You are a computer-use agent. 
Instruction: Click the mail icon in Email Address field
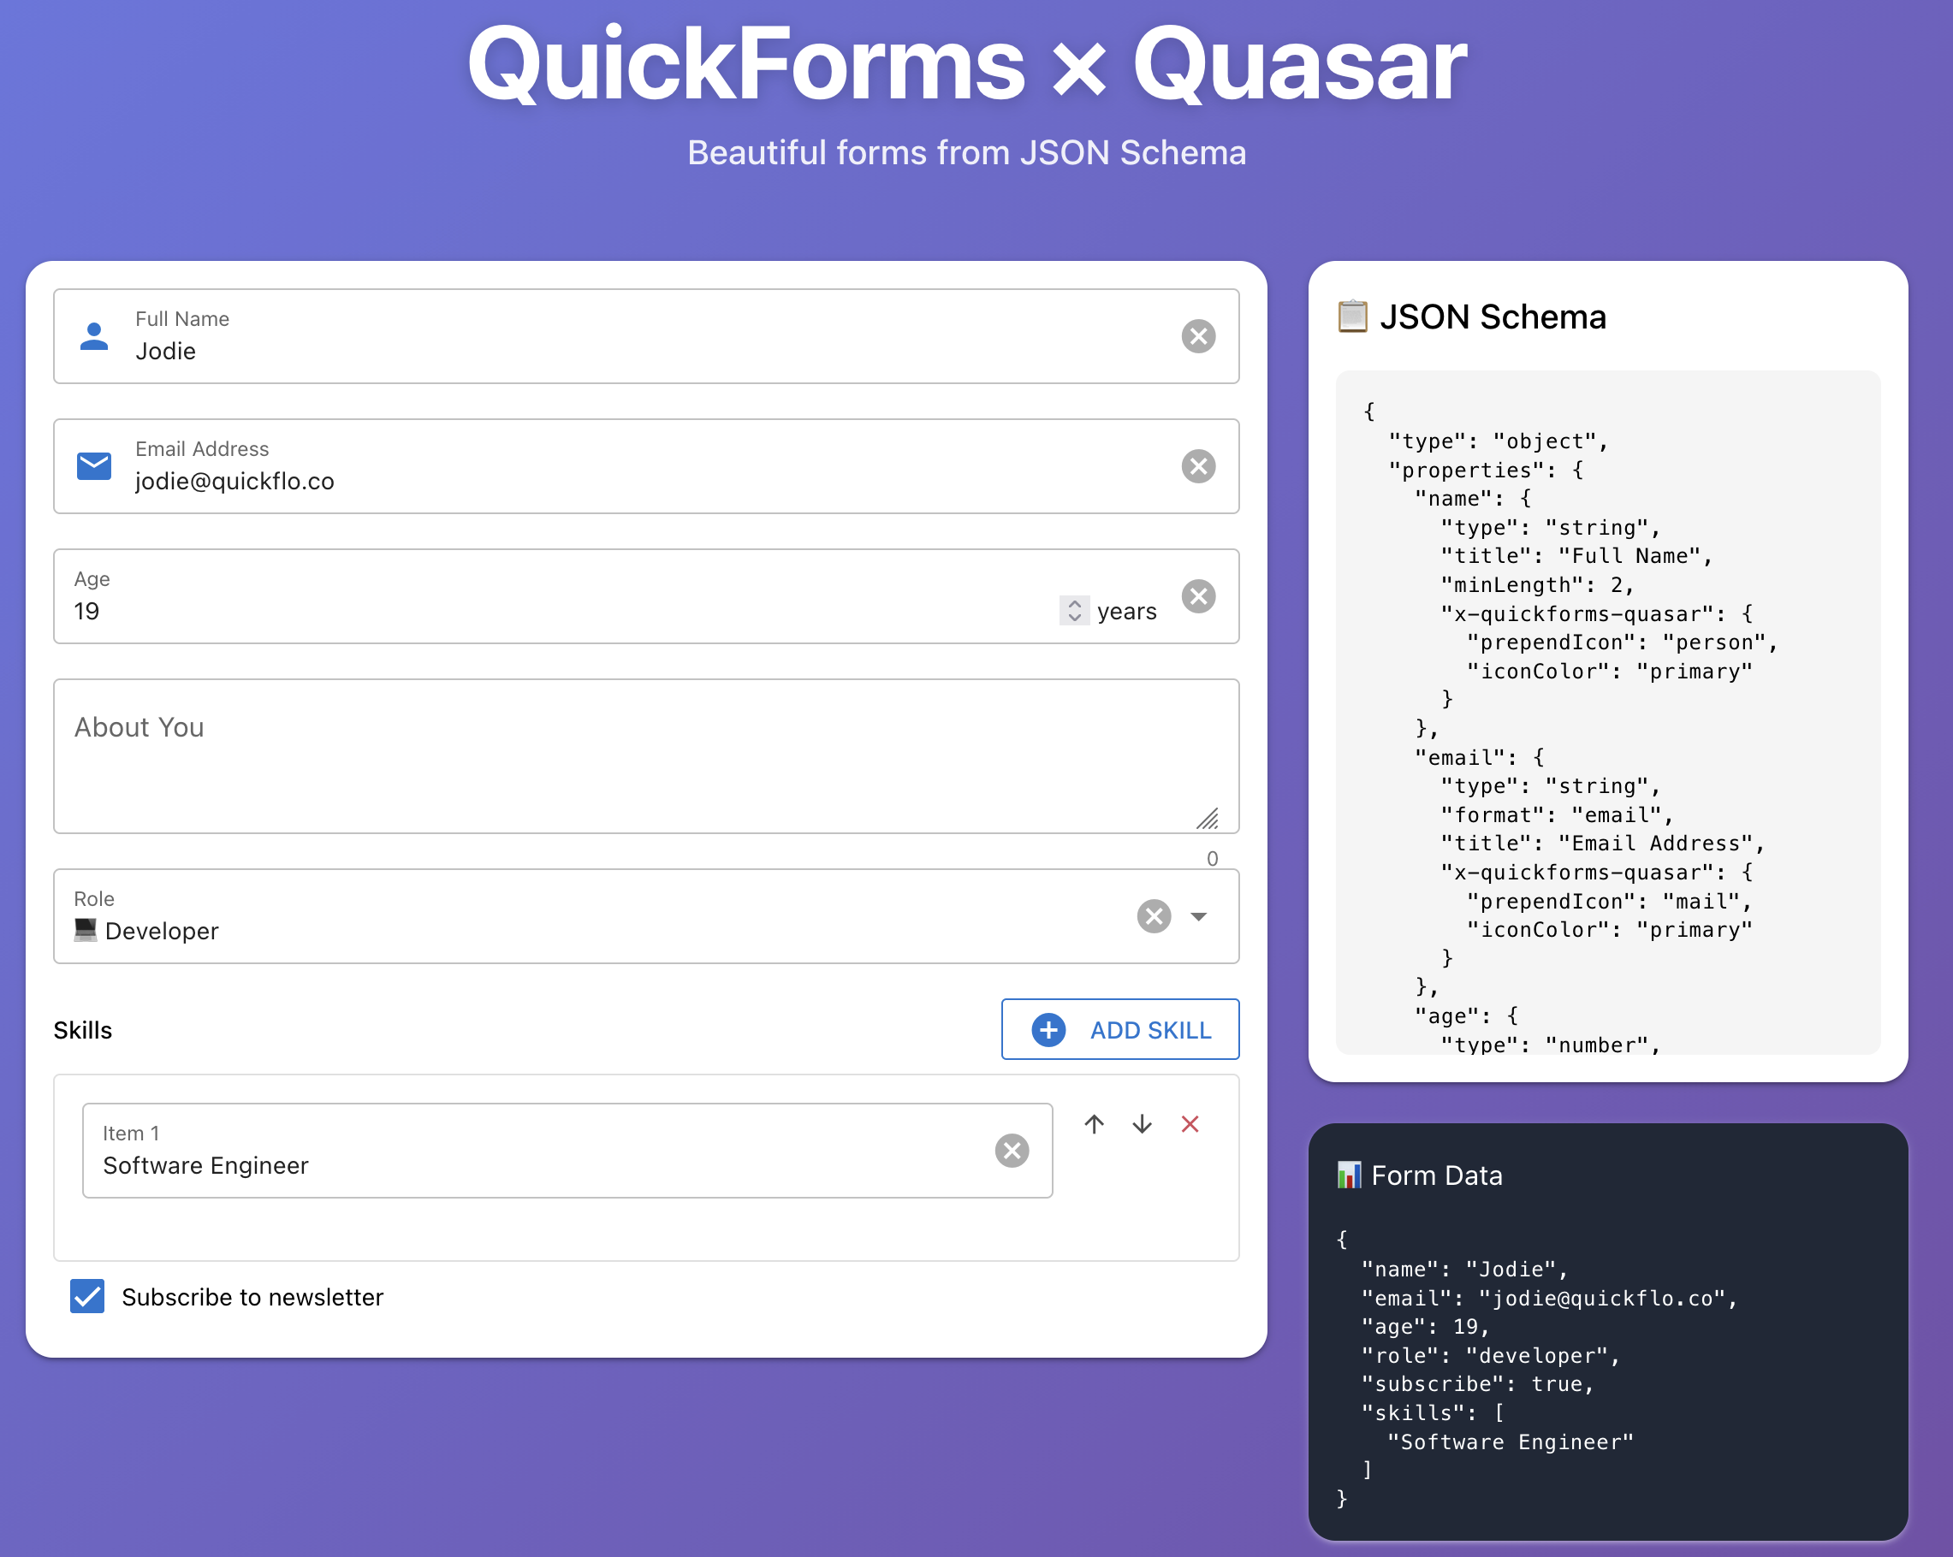94,466
